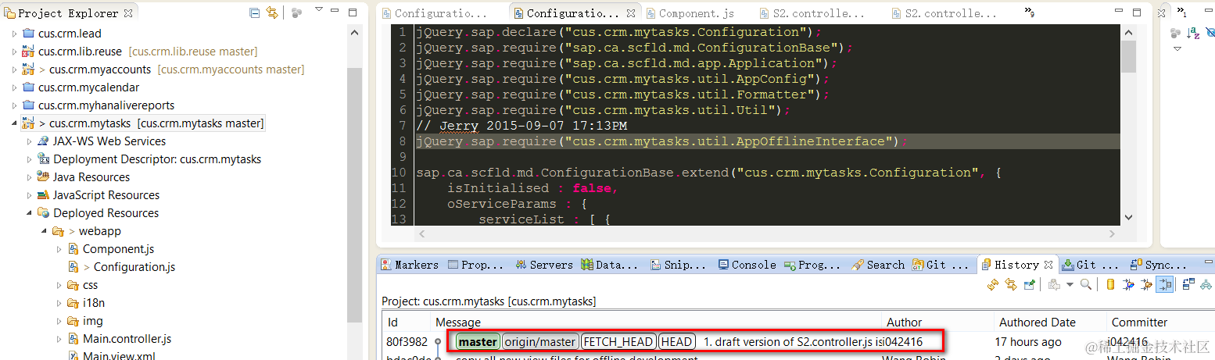Collapse the webapp folder

click(x=45, y=231)
